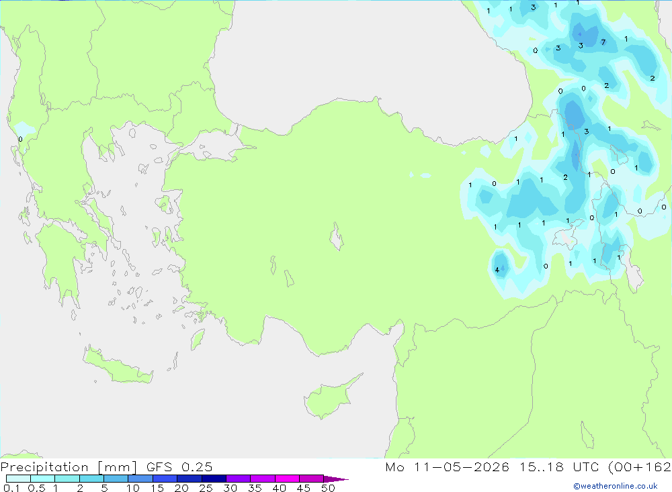Click the precipitation value '7' on map

click(x=603, y=42)
